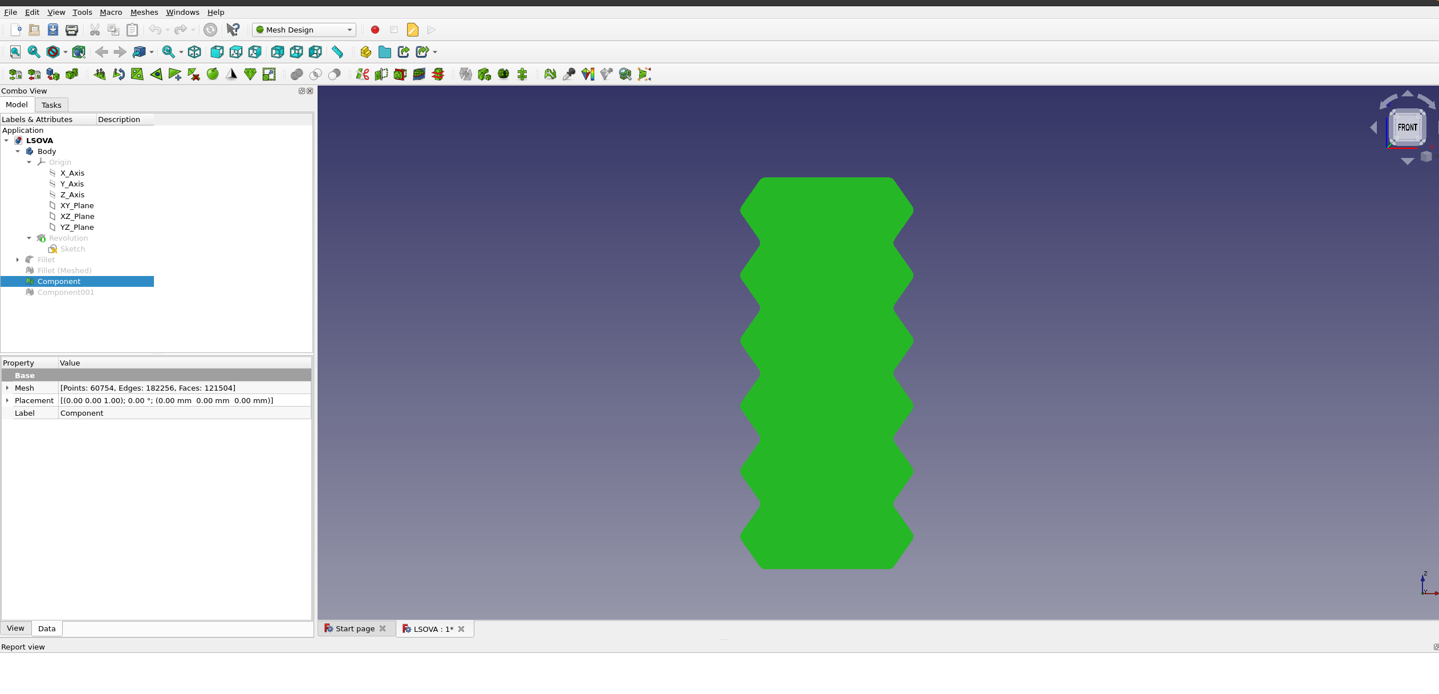Perform a boolean union of meshes

[x=297, y=74]
